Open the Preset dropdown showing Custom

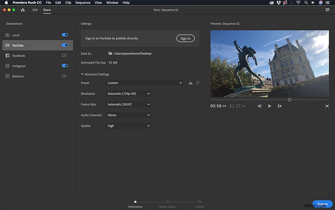point(144,83)
